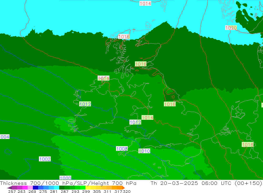Click the forecast offset '(00+150)'
Image resolution: width=263 pixels, height=193 pixels.
249,183
